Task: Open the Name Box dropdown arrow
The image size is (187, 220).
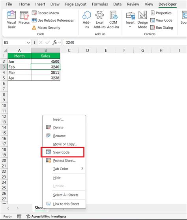Action: point(28,43)
